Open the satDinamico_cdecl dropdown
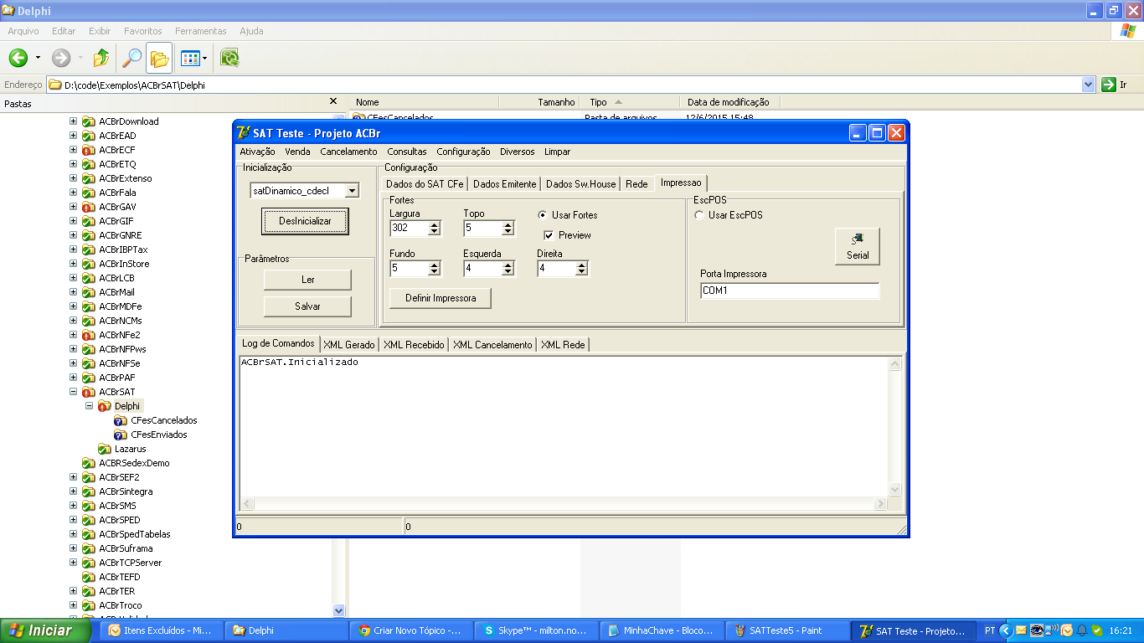This screenshot has height=643, width=1144. click(352, 191)
